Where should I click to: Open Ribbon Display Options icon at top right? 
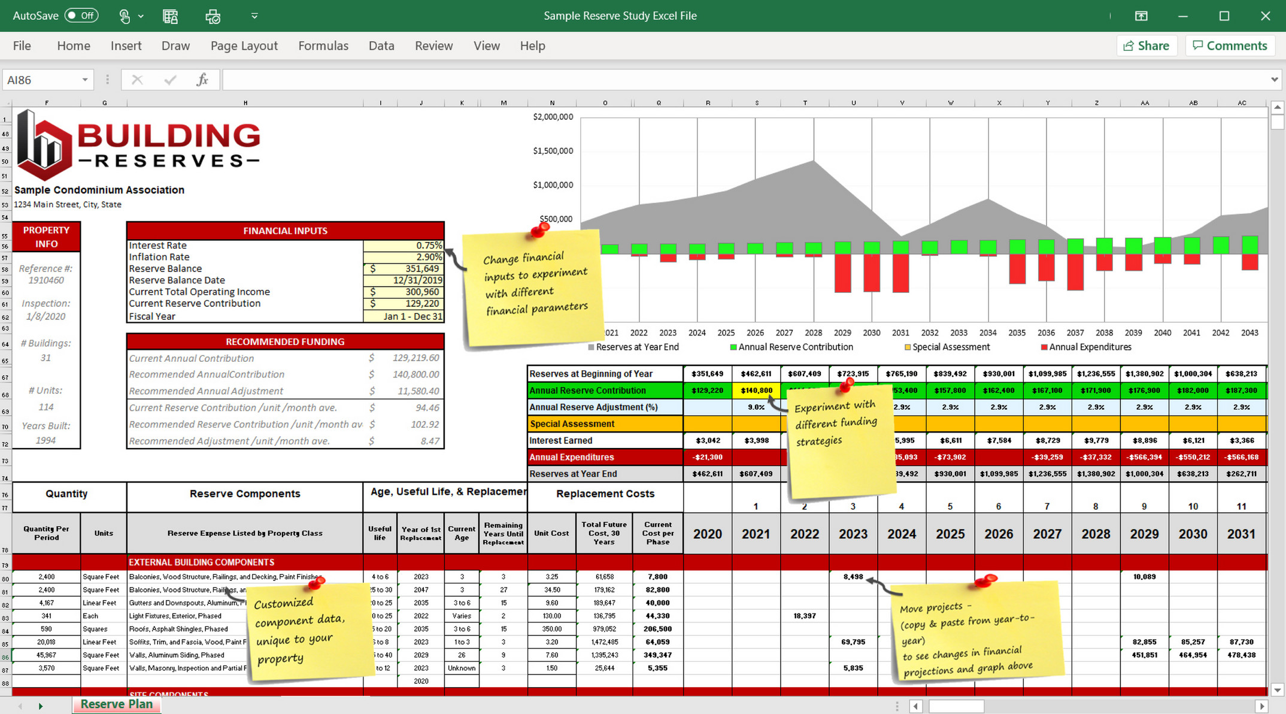[x=1142, y=16]
